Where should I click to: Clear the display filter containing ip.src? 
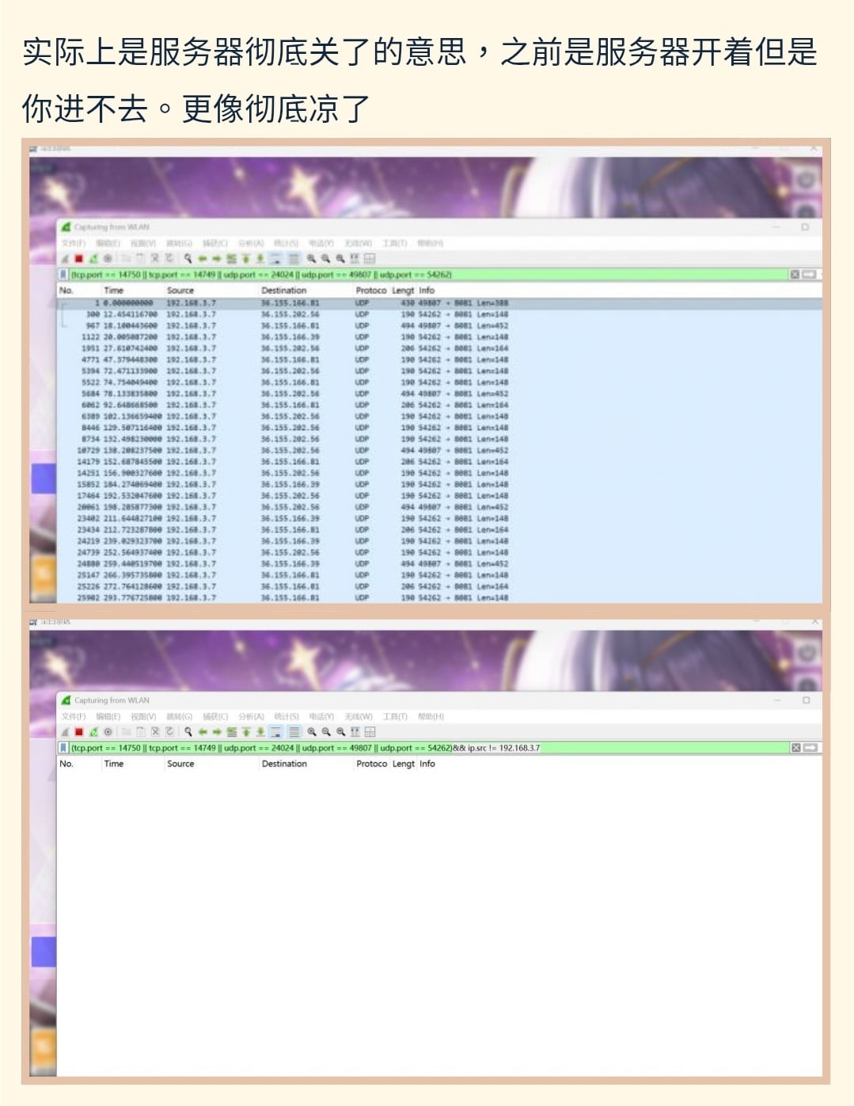click(x=795, y=748)
